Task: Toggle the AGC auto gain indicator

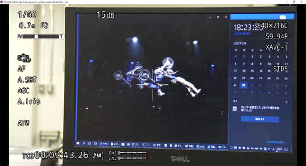Action: point(23,91)
